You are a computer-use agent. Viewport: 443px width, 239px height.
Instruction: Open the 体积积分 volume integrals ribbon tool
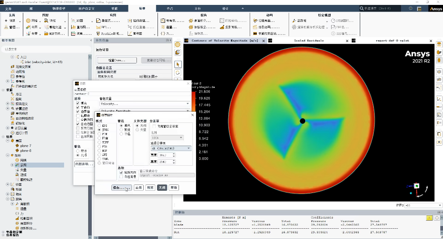(x=202, y=27)
